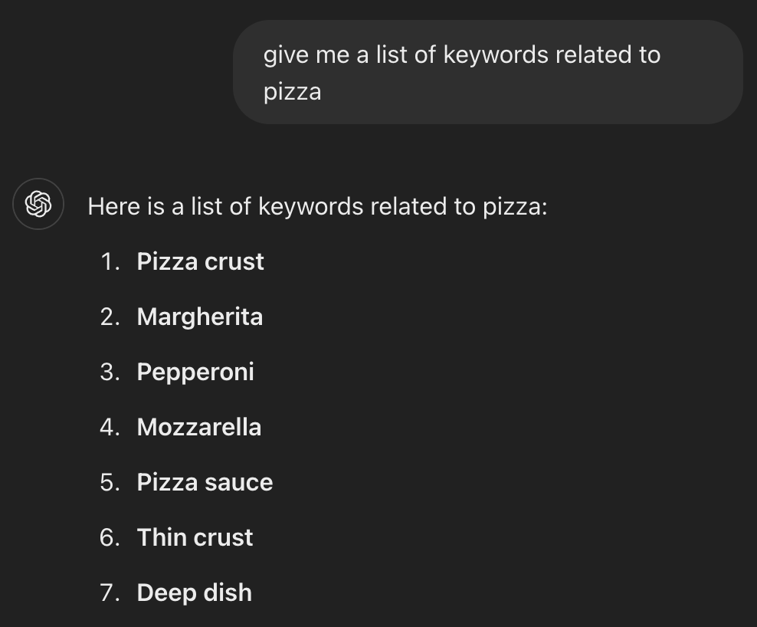Click list number 6 beside Thin crust

pos(110,537)
